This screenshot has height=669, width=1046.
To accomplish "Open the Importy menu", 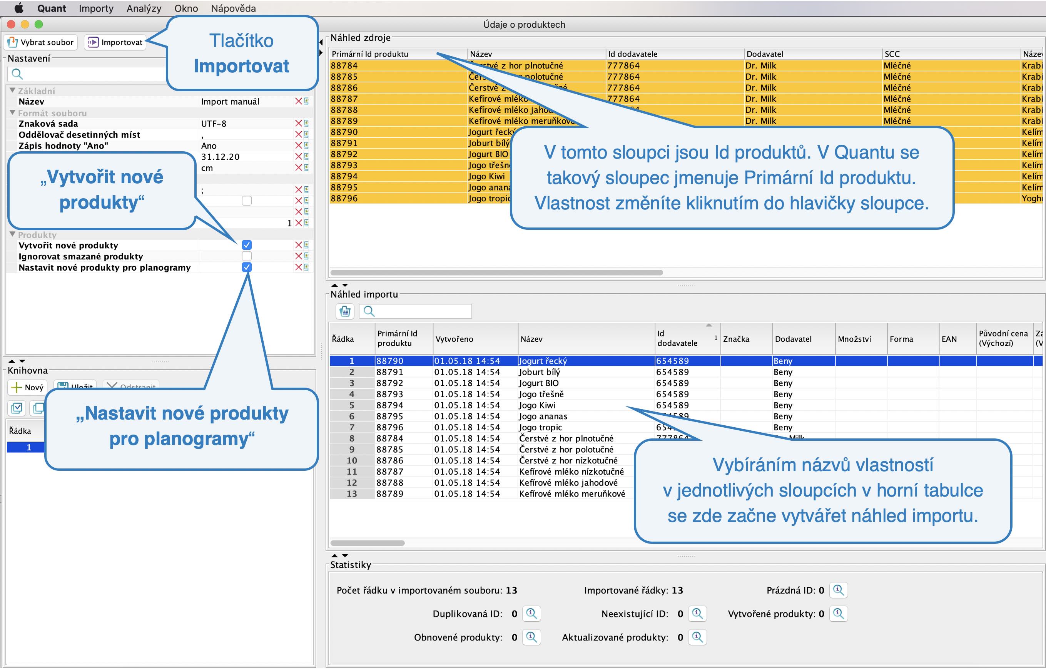I will coord(96,8).
